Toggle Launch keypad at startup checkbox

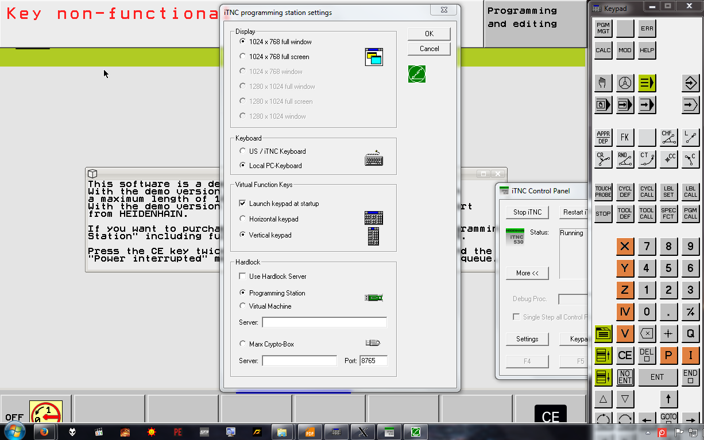(278, 204)
